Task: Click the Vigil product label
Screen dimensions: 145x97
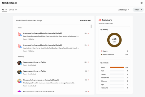Action: tap(102, 84)
